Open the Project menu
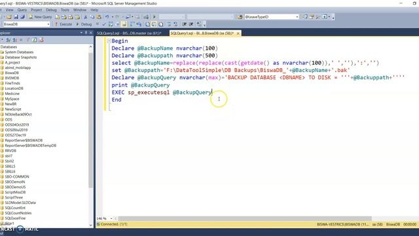The image size is (419, 236). click(37, 10)
